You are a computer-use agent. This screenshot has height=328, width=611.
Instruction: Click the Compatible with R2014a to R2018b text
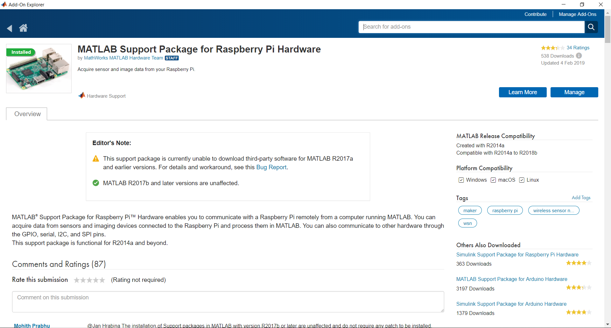coord(496,153)
